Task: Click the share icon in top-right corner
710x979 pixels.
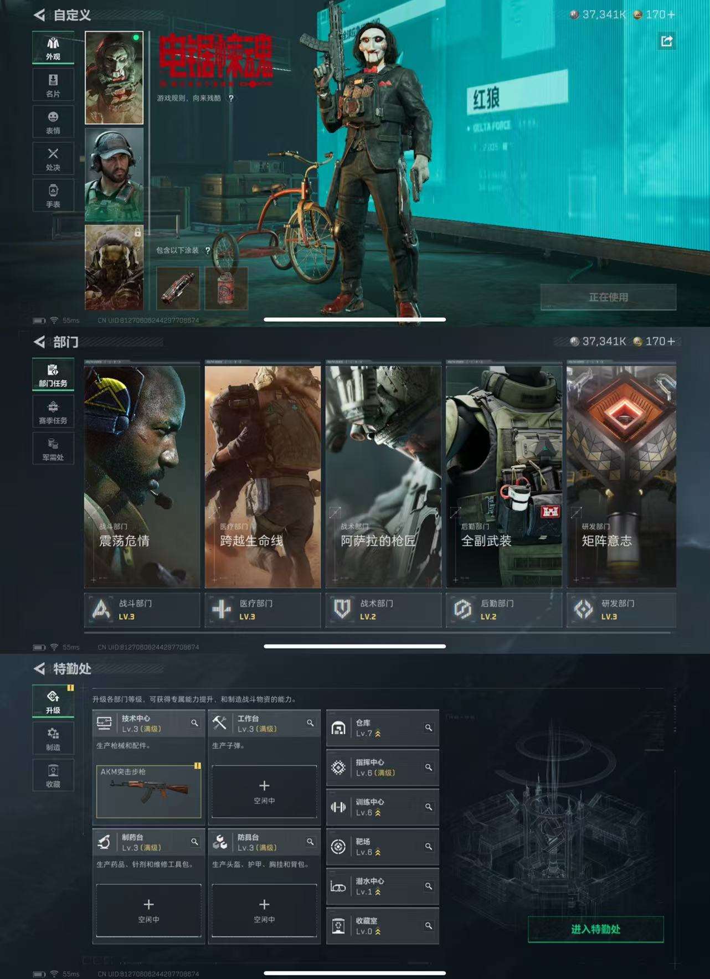Action: click(666, 41)
